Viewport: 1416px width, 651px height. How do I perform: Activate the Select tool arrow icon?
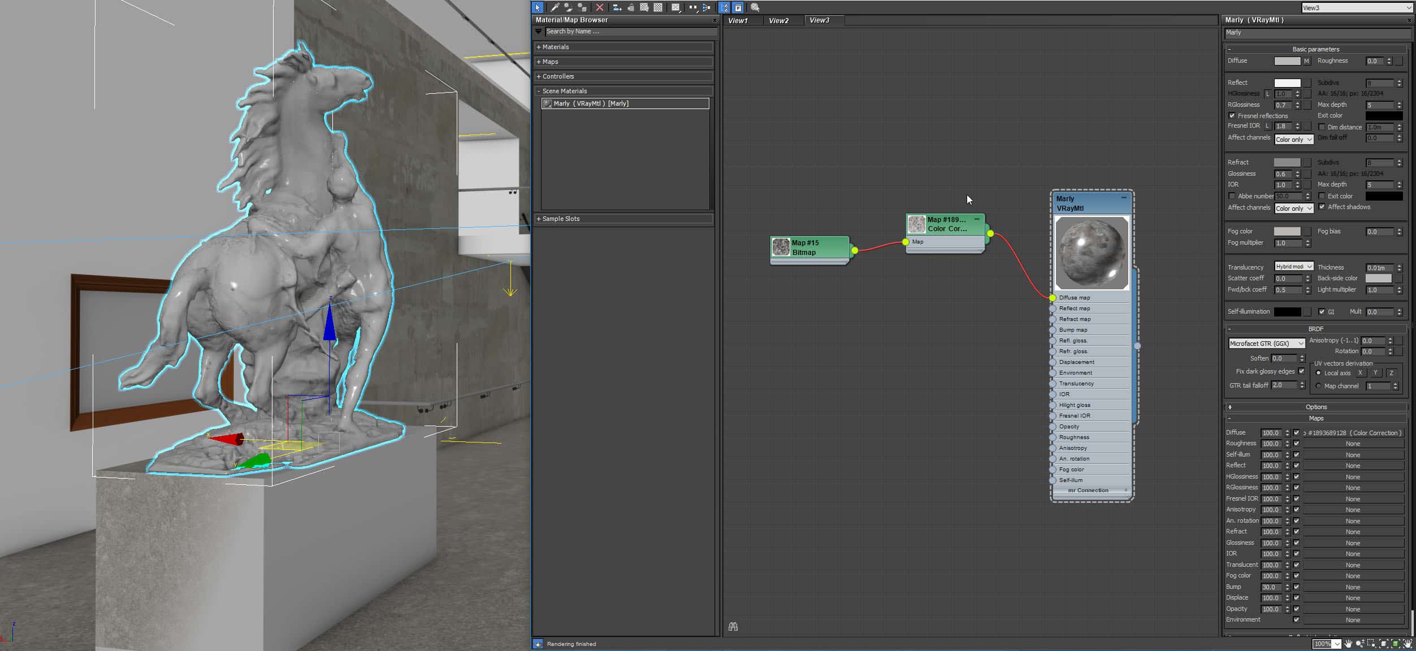point(537,7)
